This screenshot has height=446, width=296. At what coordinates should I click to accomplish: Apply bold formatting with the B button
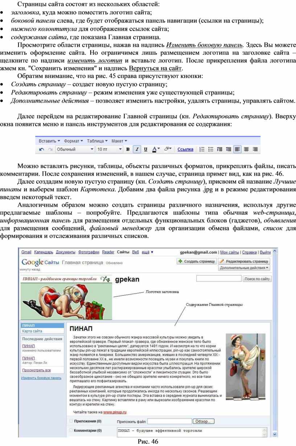tap(128, 149)
